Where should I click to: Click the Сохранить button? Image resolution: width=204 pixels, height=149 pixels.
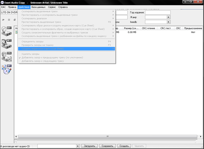(x=107, y=146)
